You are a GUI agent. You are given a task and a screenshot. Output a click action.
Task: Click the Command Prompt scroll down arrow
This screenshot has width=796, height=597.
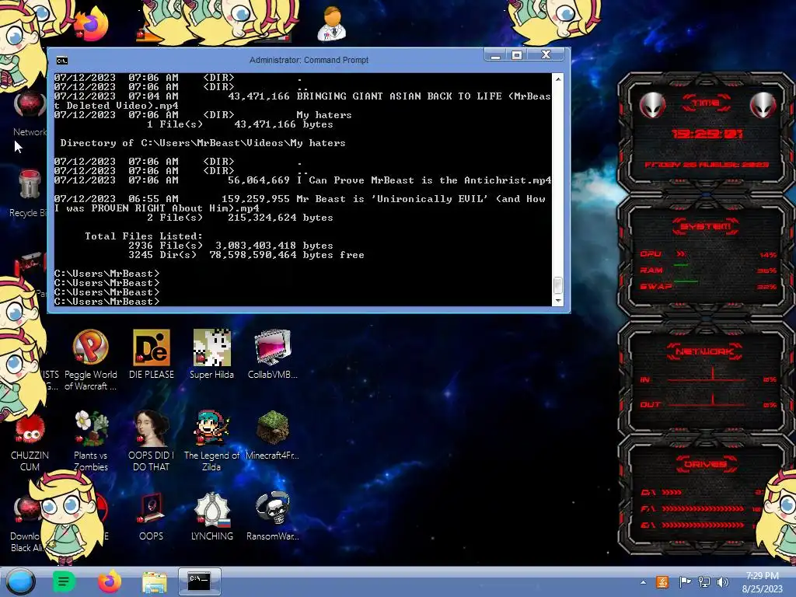coord(558,301)
